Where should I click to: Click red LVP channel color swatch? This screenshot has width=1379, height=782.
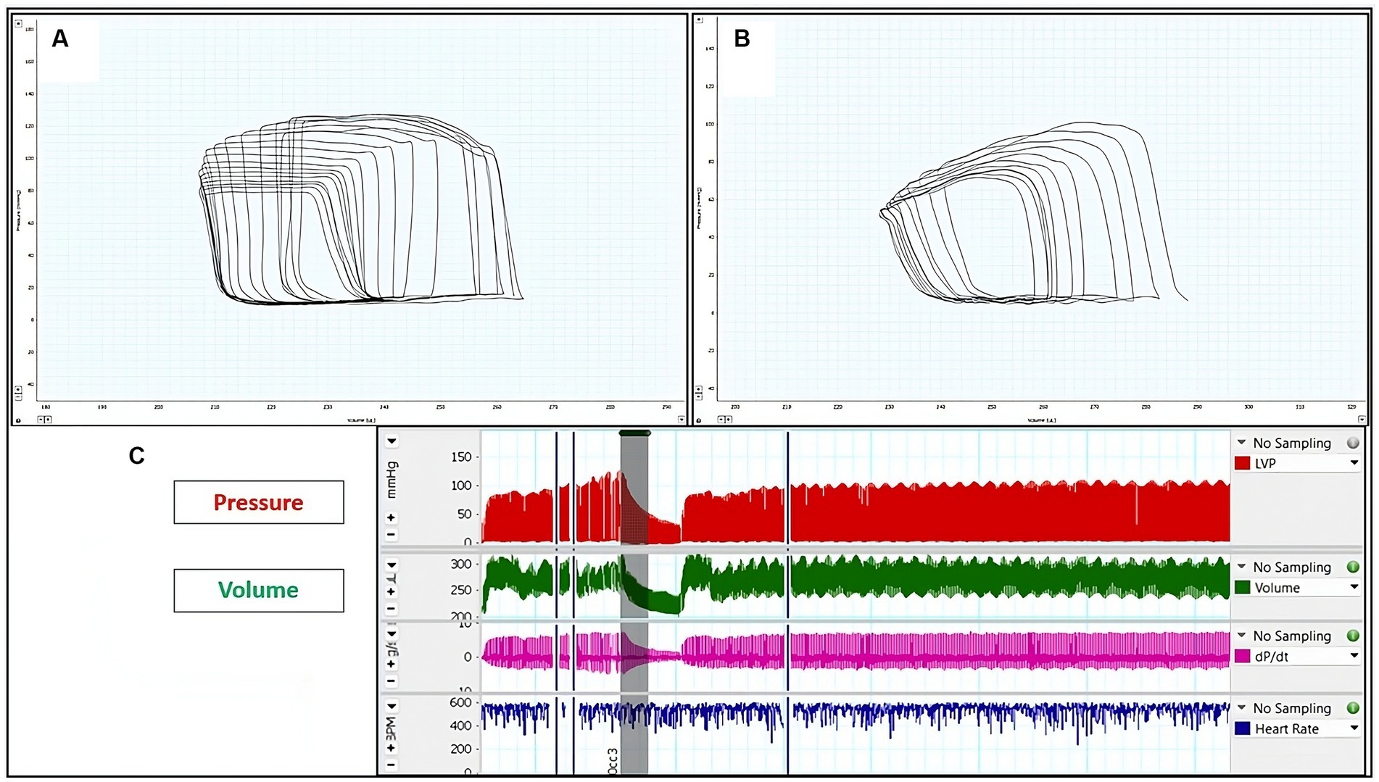click(x=1243, y=463)
